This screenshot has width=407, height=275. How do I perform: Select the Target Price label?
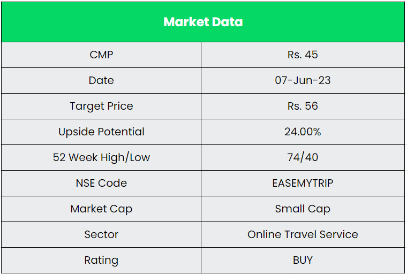101,106
